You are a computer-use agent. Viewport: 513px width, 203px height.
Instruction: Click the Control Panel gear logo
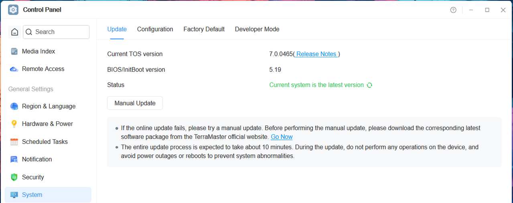tap(13, 10)
